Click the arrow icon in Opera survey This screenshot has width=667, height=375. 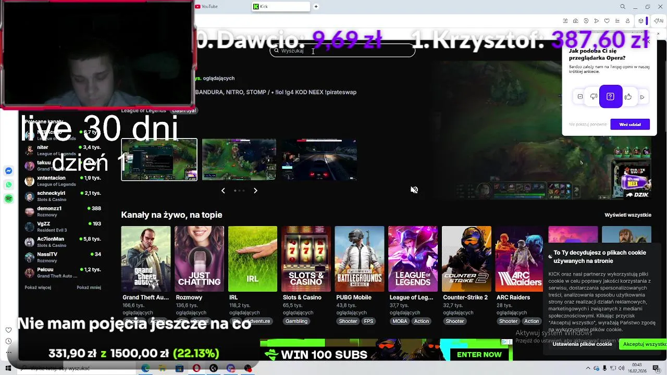642,97
